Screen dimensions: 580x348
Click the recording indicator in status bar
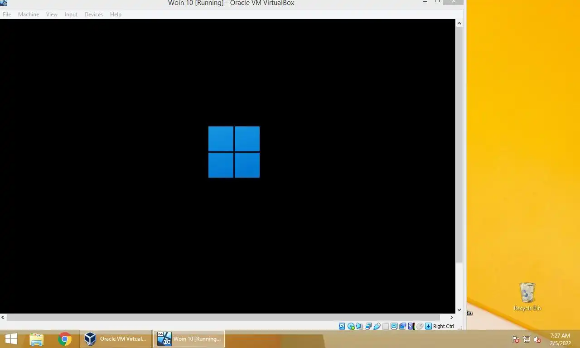tap(402, 326)
